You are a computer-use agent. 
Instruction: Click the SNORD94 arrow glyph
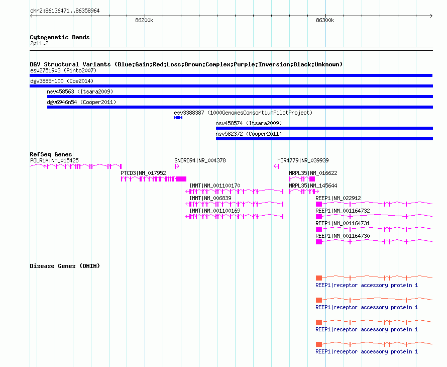177,166
